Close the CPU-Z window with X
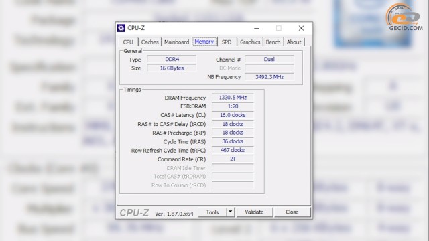The height and width of the screenshot is (241, 429). pyautogui.click(x=301, y=28)
